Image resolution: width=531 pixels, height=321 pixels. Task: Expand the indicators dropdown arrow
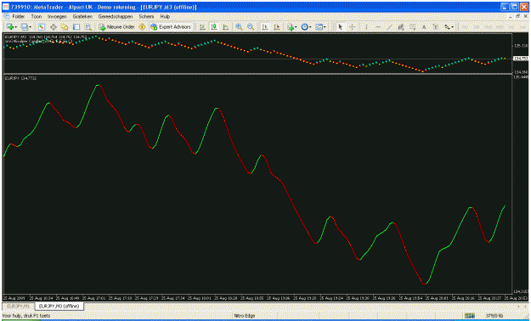[296, 27]
